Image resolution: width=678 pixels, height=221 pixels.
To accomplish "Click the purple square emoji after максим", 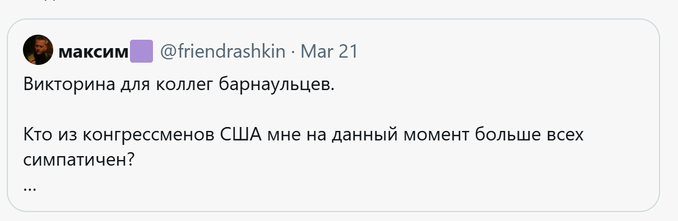I will point(141,51).
